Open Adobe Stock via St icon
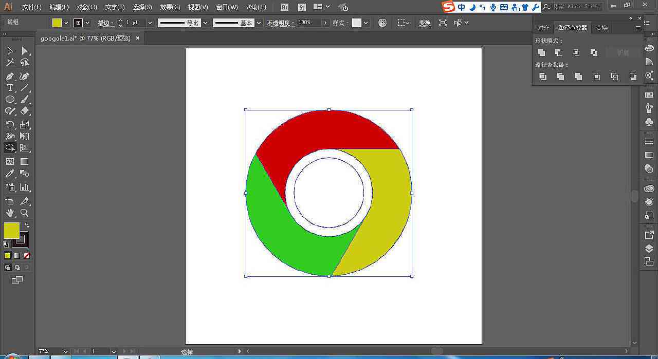Viewport: 658px width, 359px height. (x=302, y=7)
